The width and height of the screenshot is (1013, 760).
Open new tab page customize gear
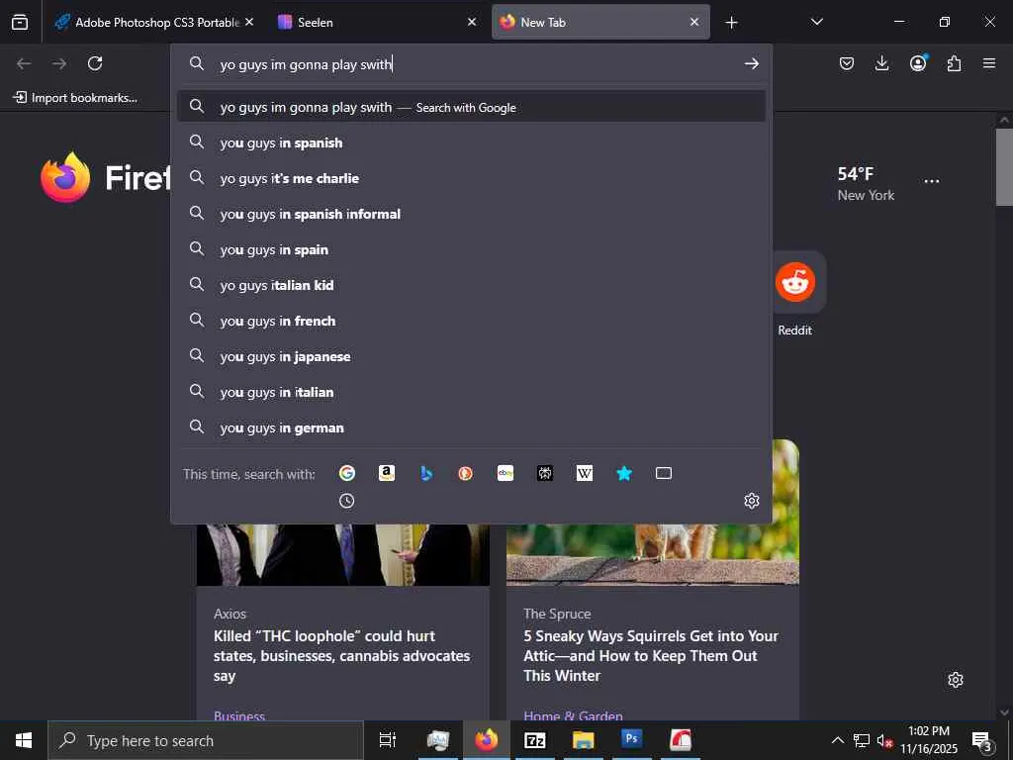pyautogui.click(x=956, y=680)
